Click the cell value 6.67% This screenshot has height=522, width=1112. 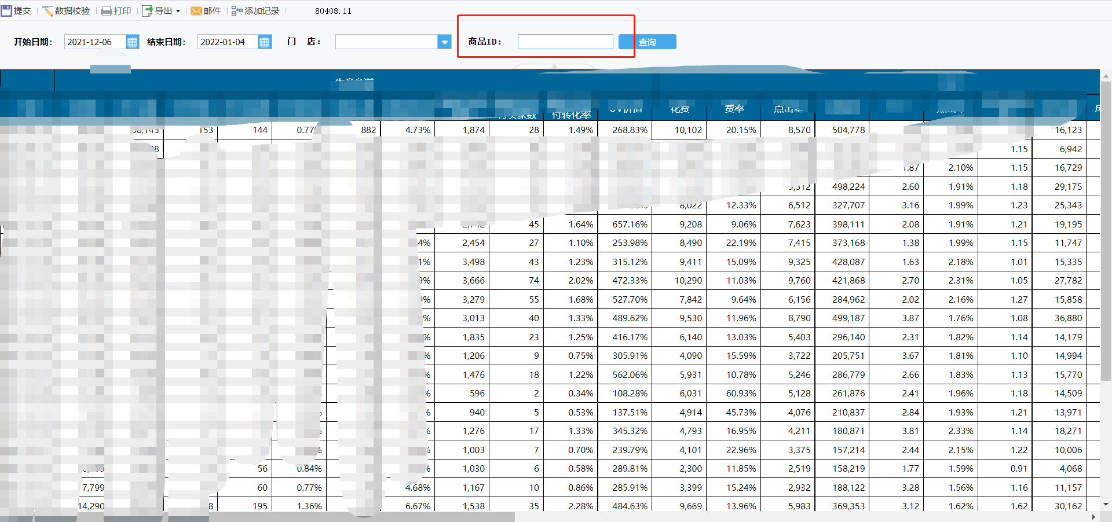[418, 506]
